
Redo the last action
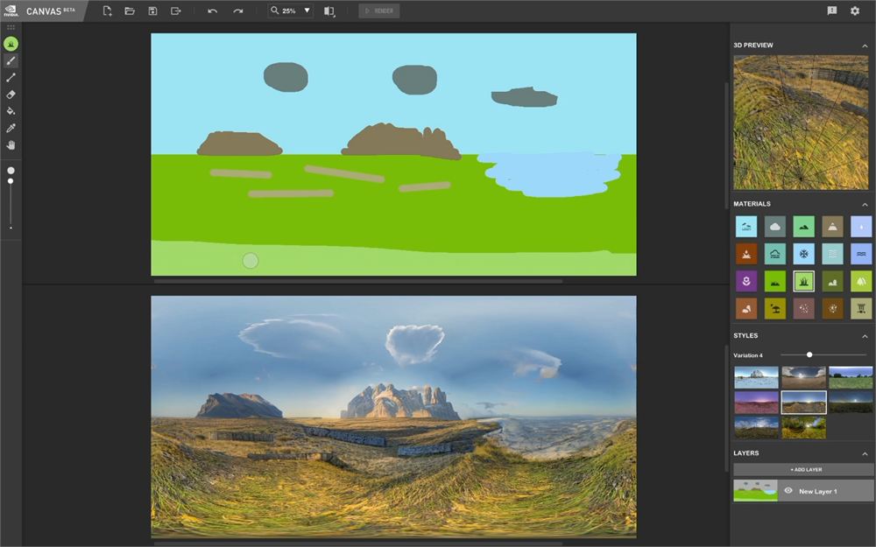[x=238, y=11]
